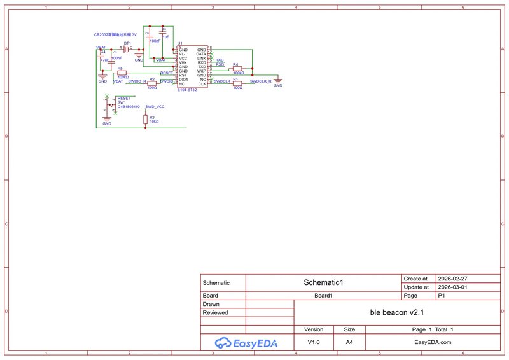The width and height of the screenshot is (509, 360).
Task: Select the C6 1uF capacitor symbol
Action: click(162, 32)
